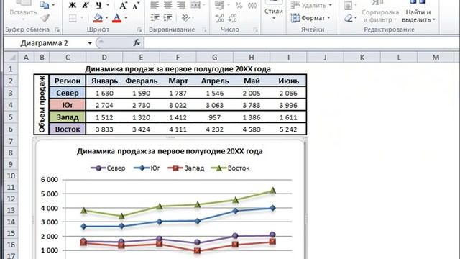Open Буфер обмена dialog launcher
The width and height of the screenshot is (460, 259).
tap(57, 29)
